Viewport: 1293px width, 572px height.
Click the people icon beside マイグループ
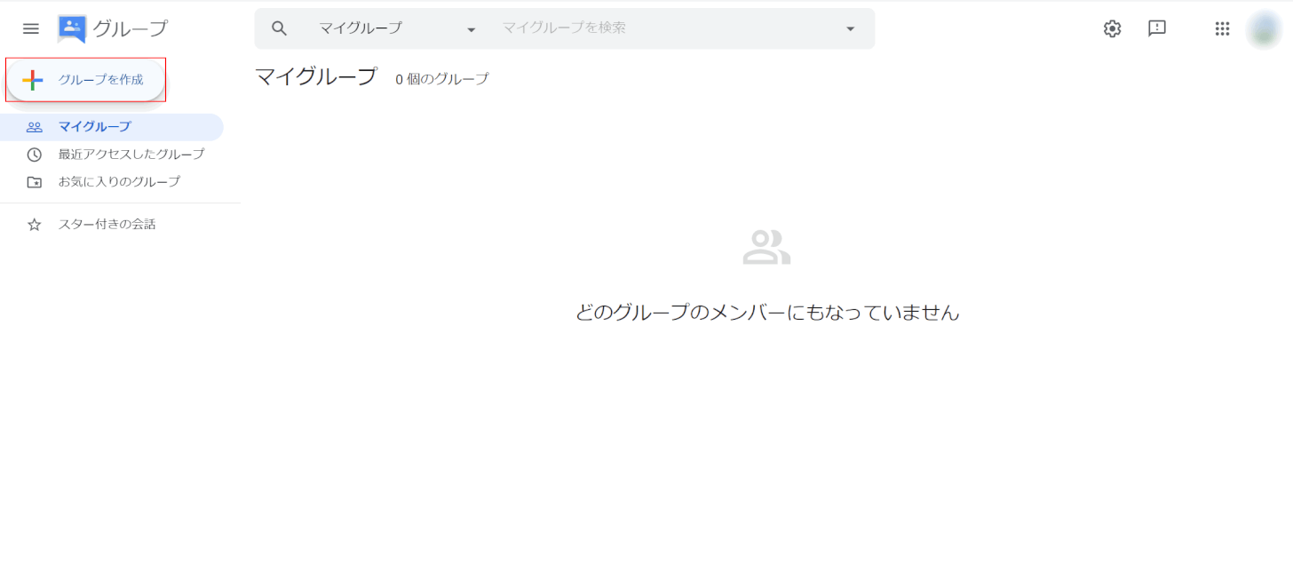tap(35, 127)
